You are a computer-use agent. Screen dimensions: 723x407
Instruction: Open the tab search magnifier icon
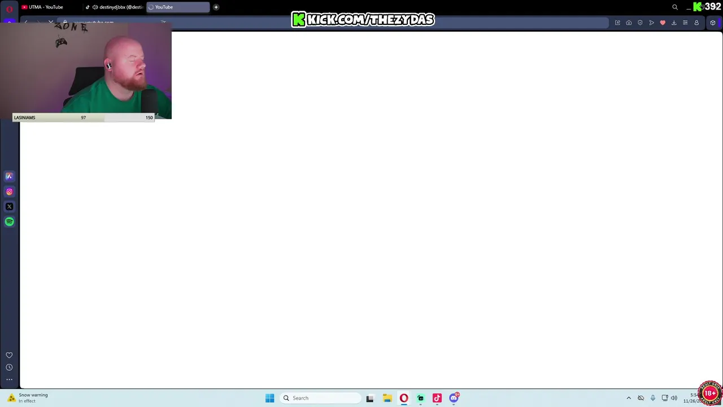coord(675,7)
